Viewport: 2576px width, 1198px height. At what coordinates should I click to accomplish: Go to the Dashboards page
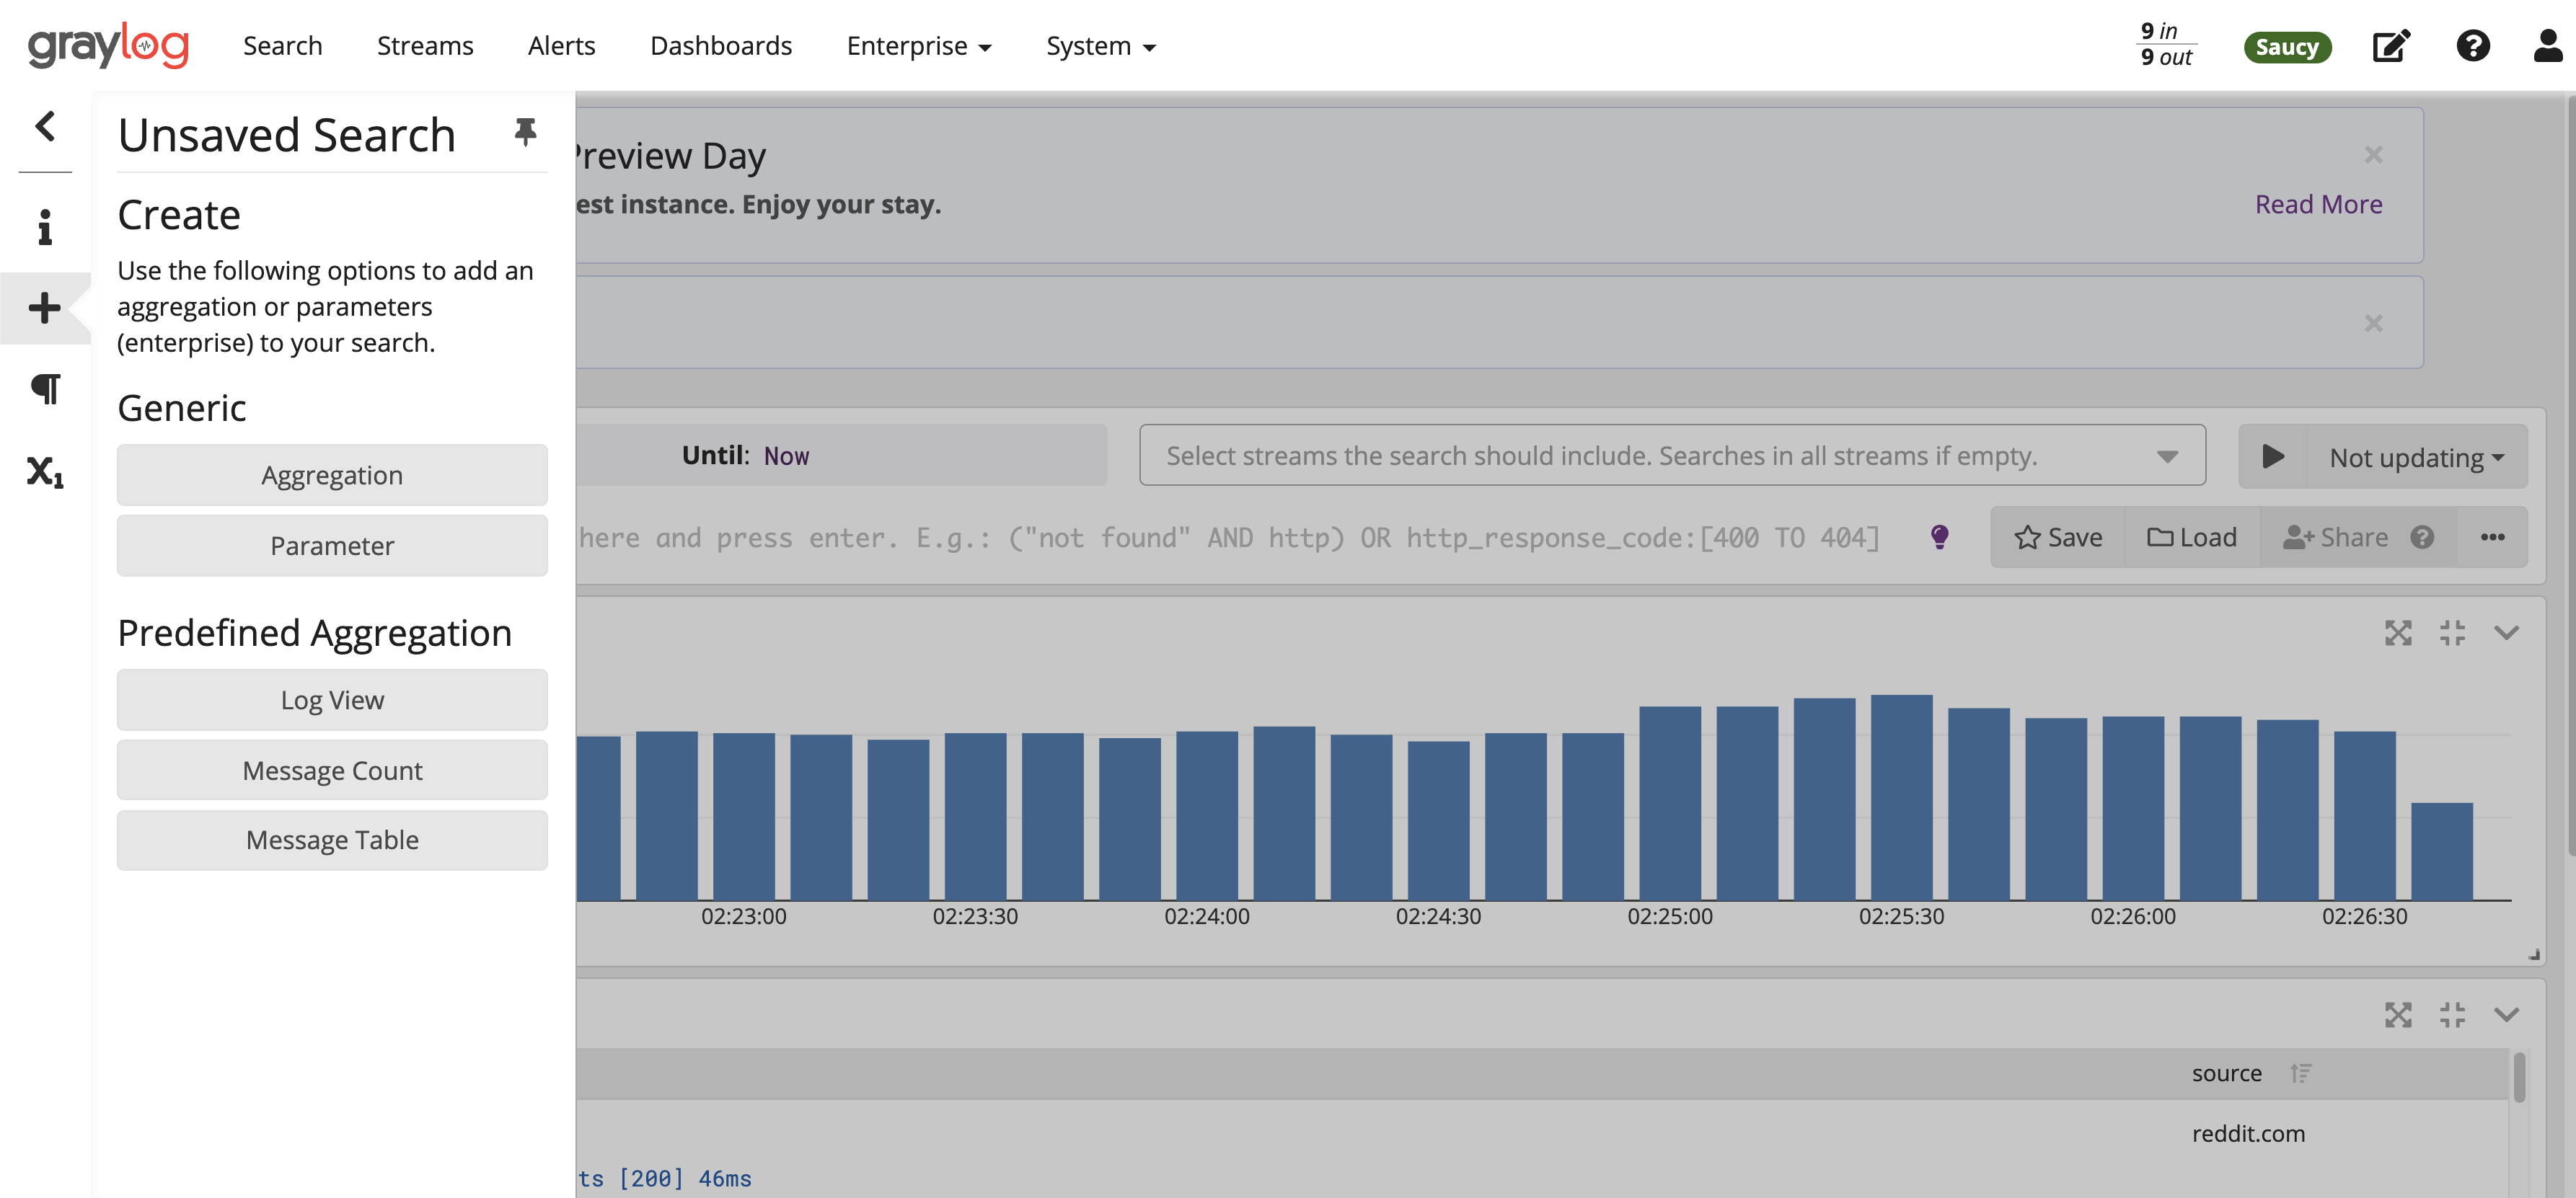(x=720, y=46)
